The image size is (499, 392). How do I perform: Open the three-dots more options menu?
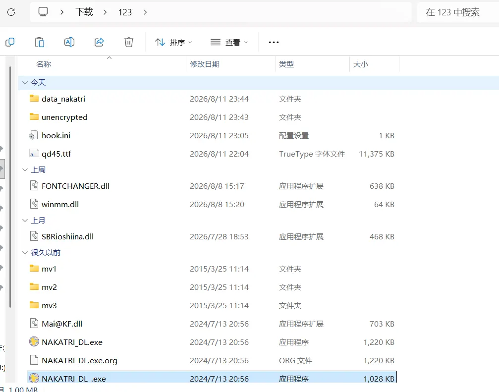tap(274, 42)
